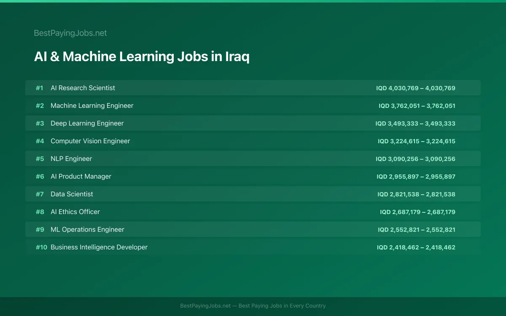Click salary IQD 3,224,615 – 3,224,615
Screen dimensions: 506x316
pyautogui.click(x=417, y=141)
